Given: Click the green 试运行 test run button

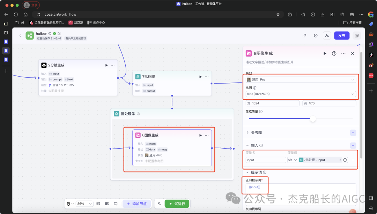Looking at the screenshot, I should 177,204.
